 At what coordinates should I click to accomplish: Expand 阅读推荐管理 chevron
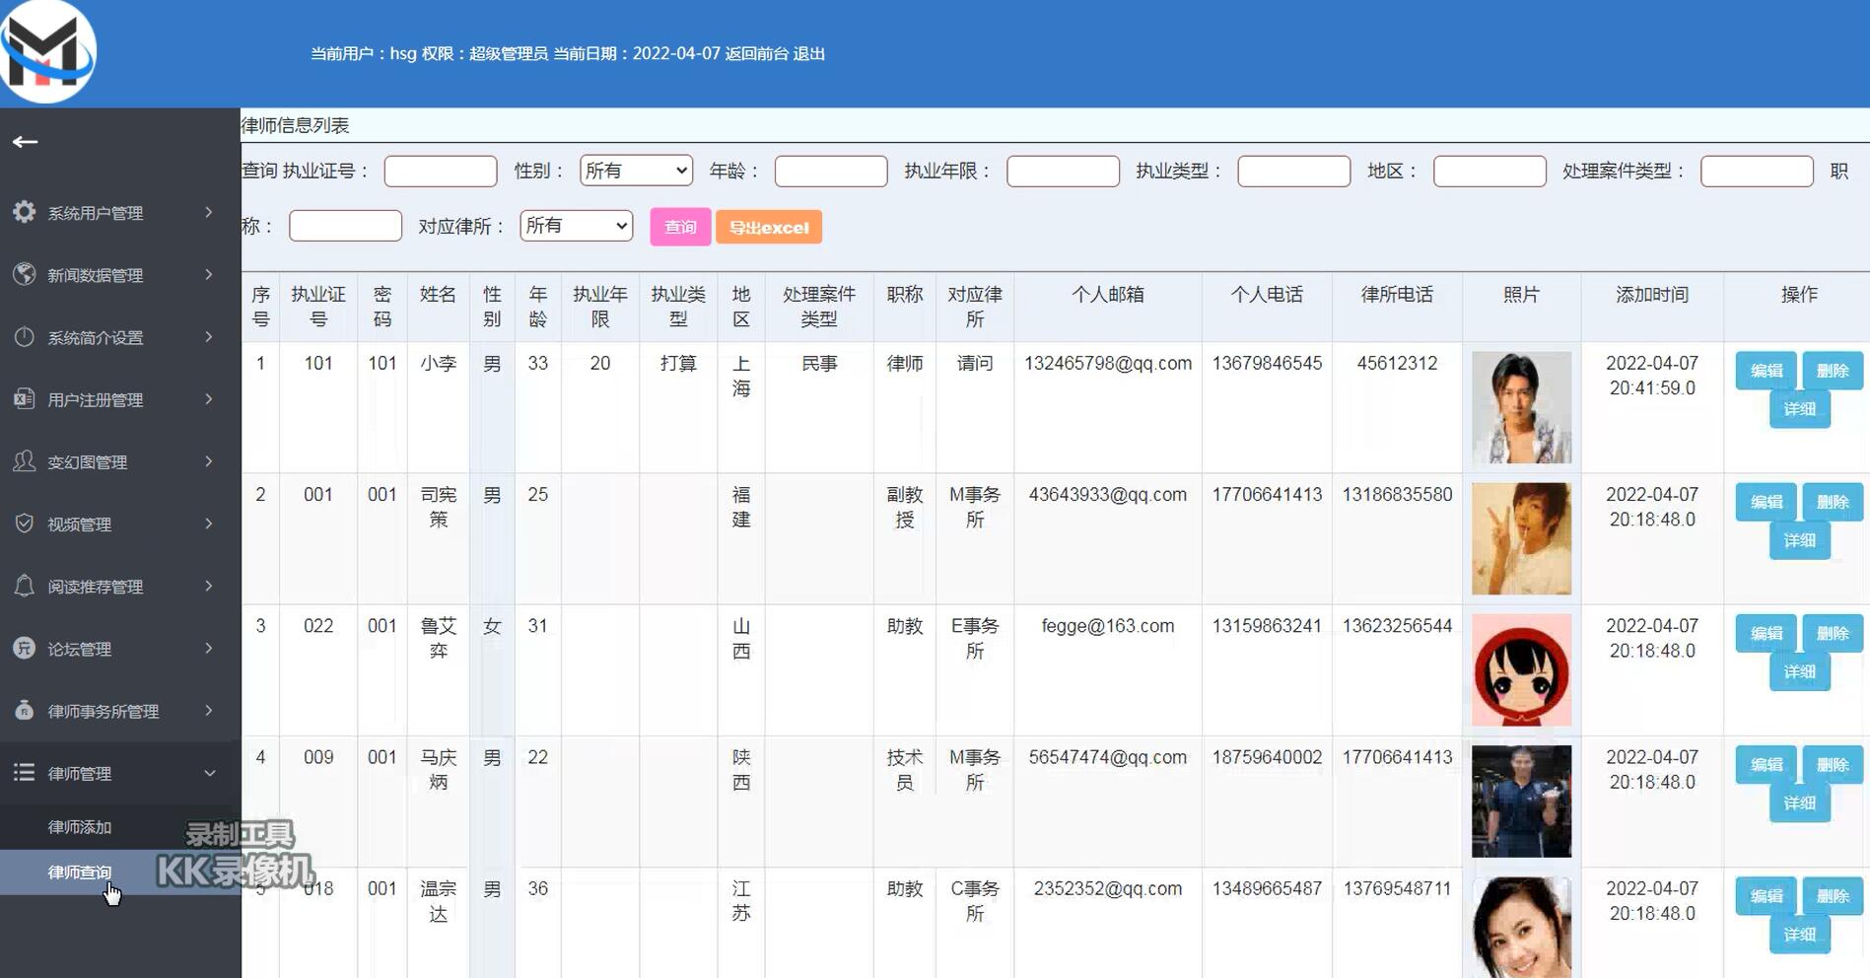click(x=209, y=586)
